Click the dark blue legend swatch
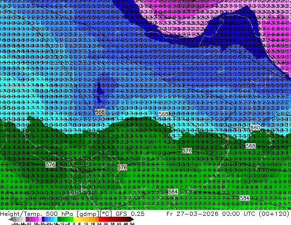The height and width of the screenshot is (225, 291). click(43, 219)
